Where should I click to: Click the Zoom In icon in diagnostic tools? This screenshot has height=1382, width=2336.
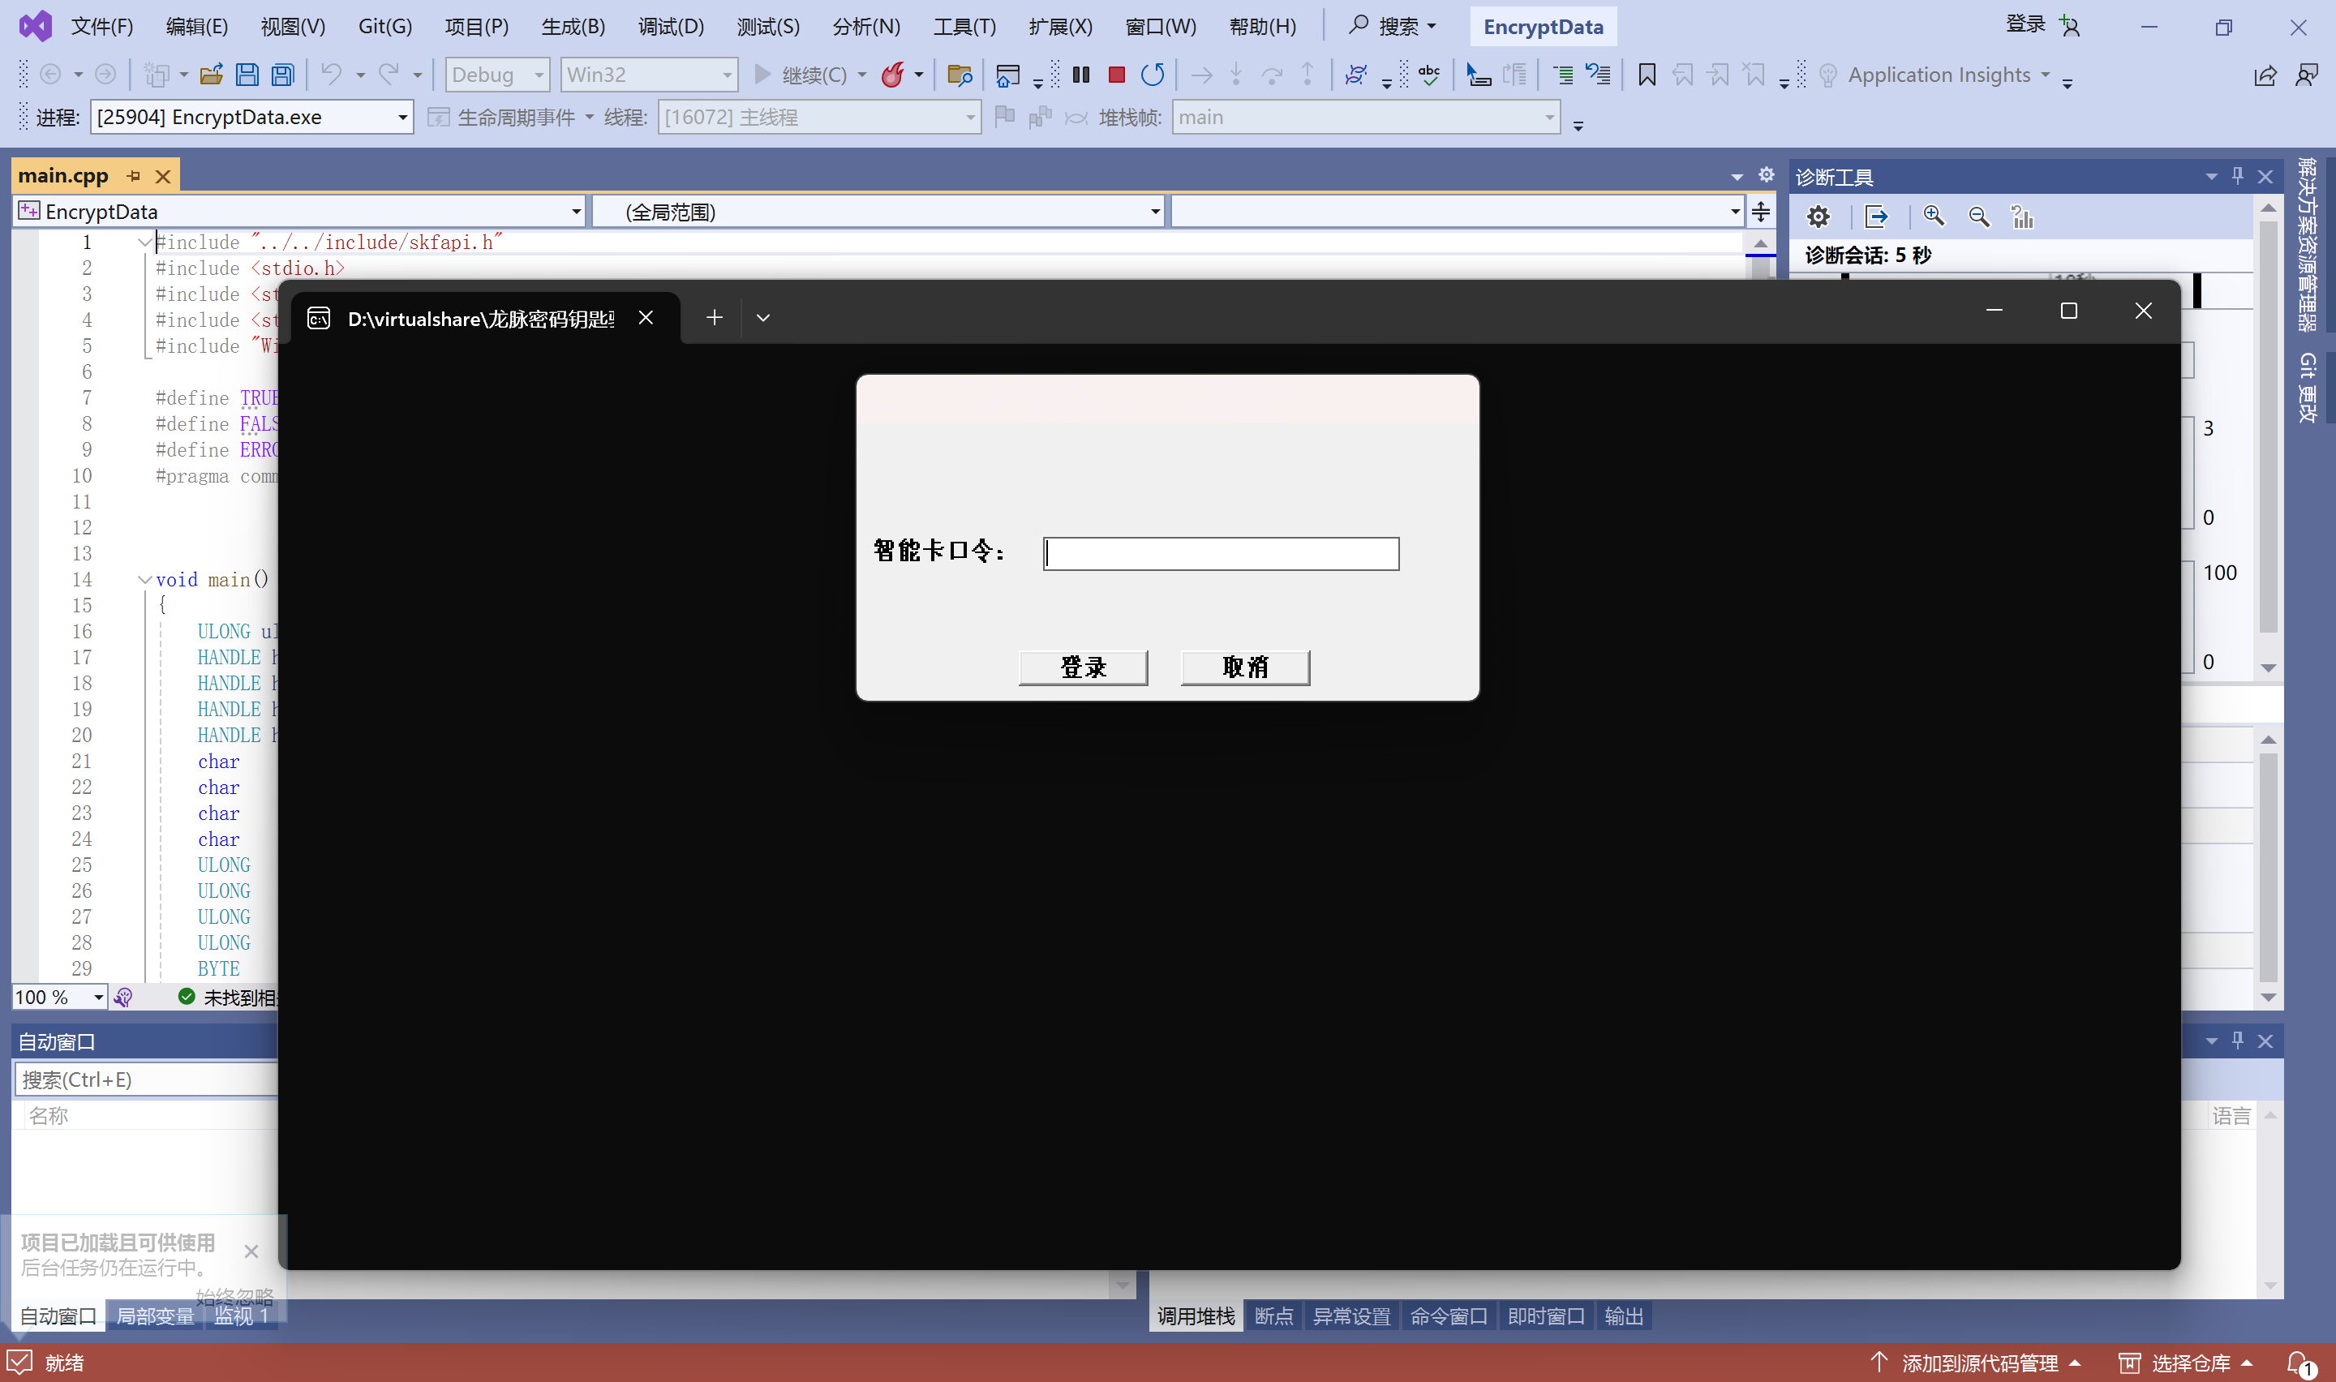(x=1934, y=217)
